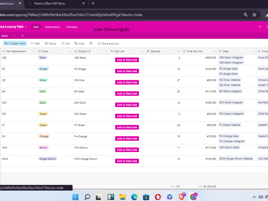Open Hair Abbreviation column dropdown
Screen dimensions: 268x201
coord(34,51)
